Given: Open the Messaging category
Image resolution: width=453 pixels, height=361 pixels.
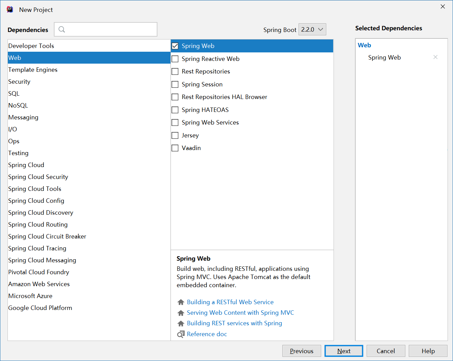Looking at the screenshot, I should 89,117.
